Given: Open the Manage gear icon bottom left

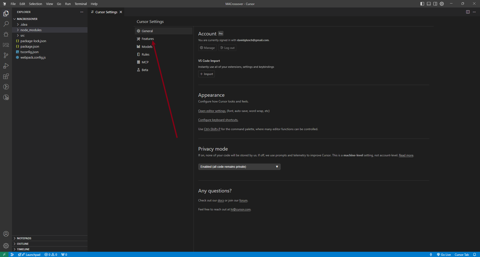Looking at the screenshot, I should (x=6, y=246).
